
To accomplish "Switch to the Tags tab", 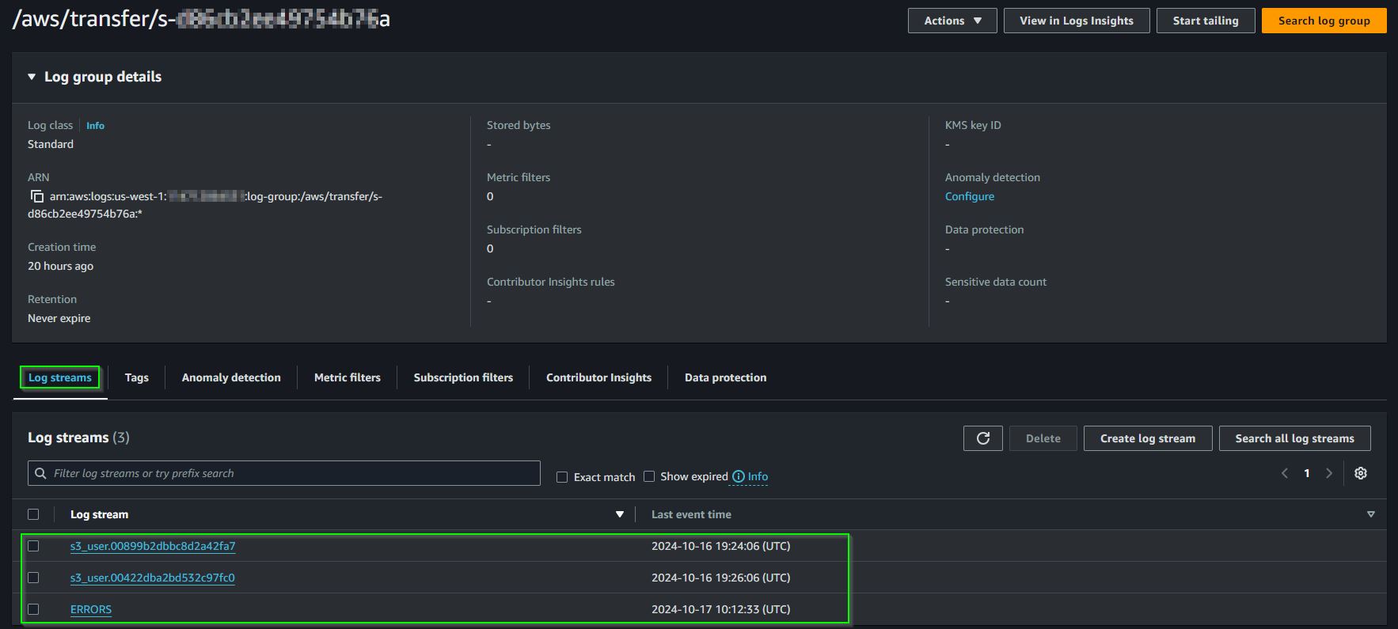I will (x=137, y=377).
